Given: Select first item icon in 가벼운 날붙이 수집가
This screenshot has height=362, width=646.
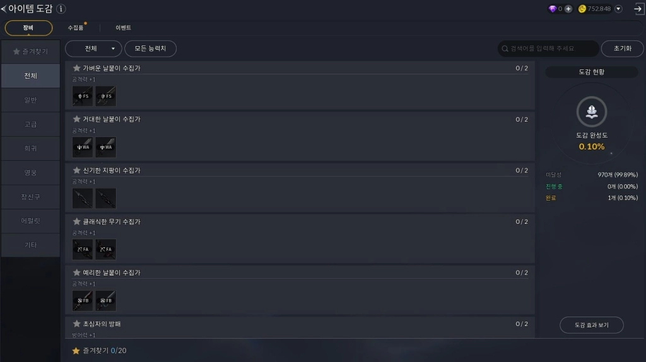Looking at the screenshot, I should point(83,96).
